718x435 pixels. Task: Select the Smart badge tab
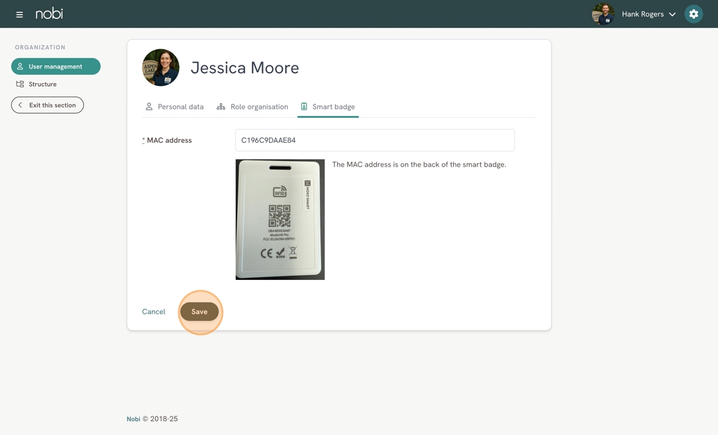[x=328, y=106]
